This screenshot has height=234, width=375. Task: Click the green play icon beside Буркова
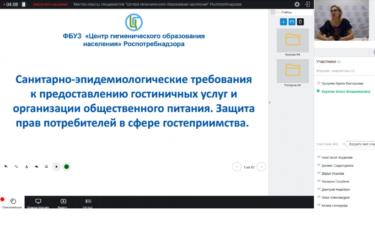[x=319, y=91]
